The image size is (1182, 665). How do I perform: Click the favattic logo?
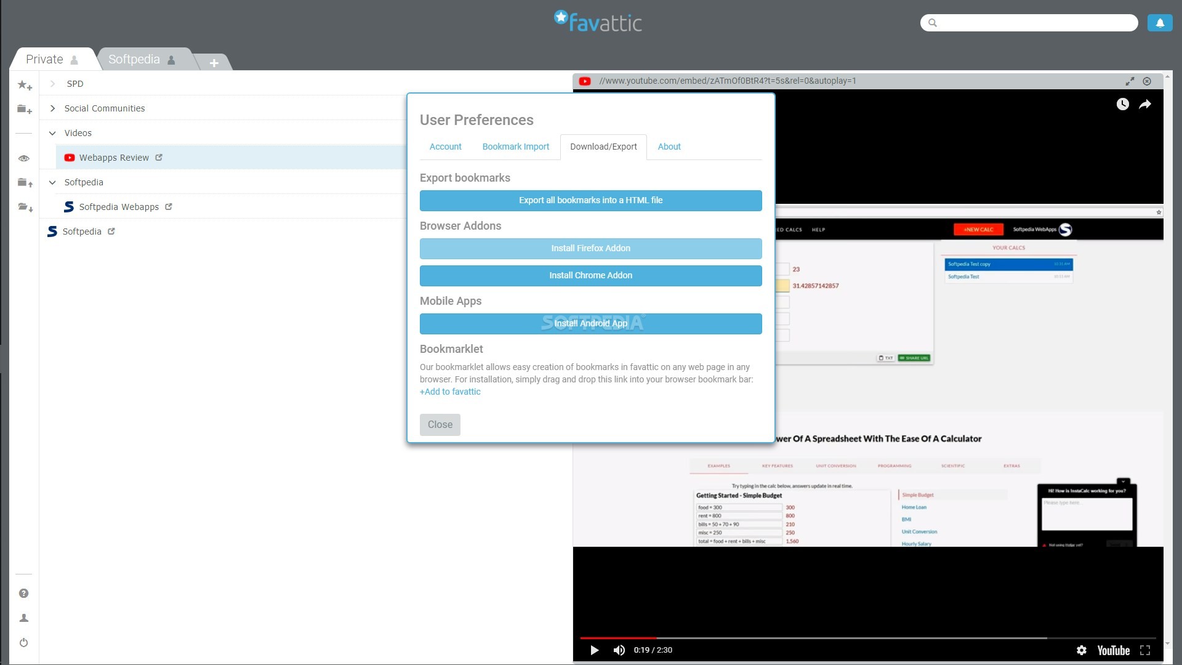point(597,22)
